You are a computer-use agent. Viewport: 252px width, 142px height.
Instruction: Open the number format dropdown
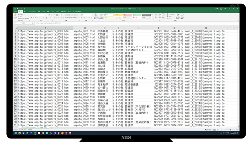pyautogui.click(x=92, y=15)
